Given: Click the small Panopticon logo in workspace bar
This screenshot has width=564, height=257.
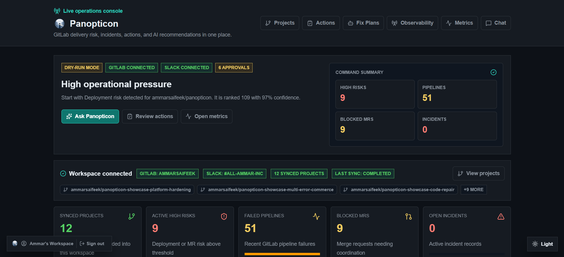Looking at the screenshot, I should (15, 243).
